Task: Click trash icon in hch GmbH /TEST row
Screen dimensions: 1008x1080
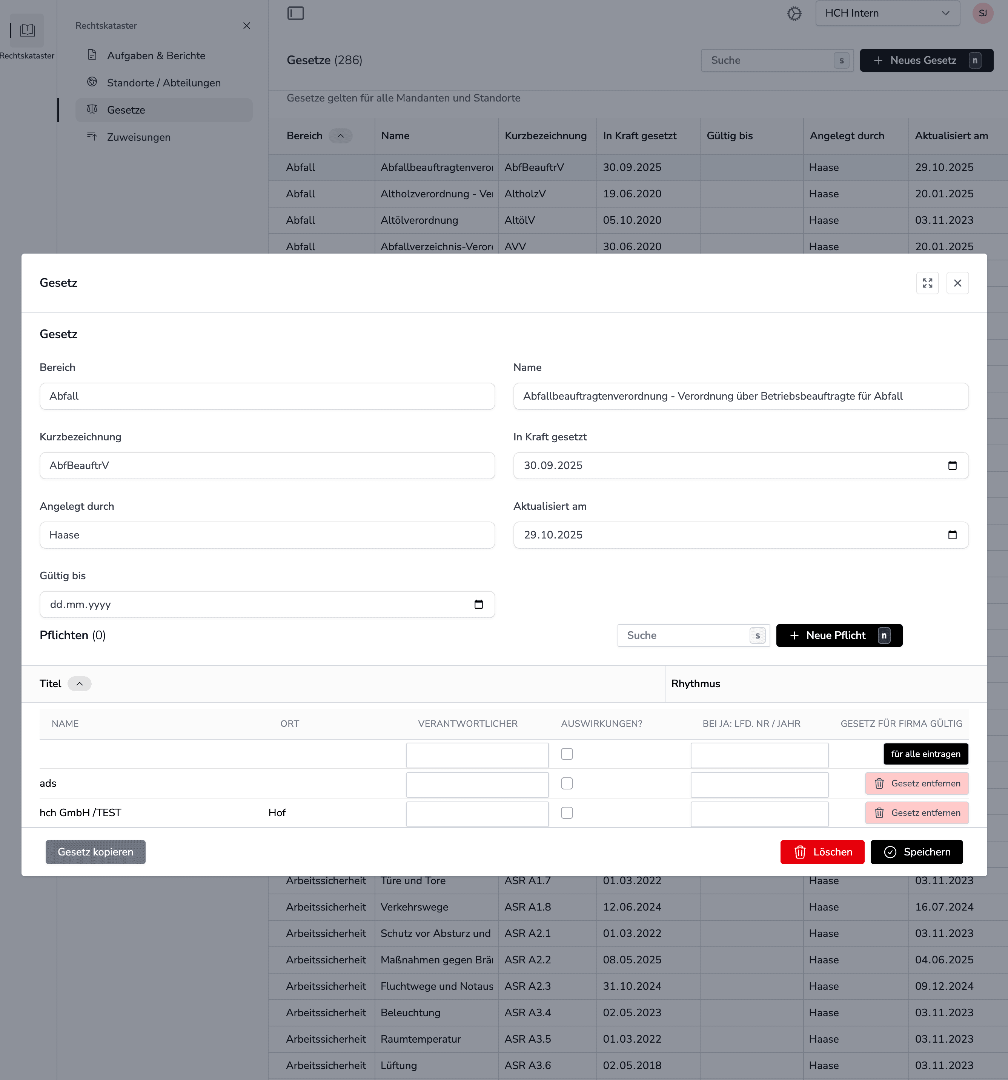Action: tap(879, 813)
